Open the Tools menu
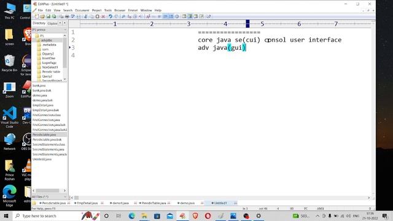The image size is (393, 221). pyautogui.click(x=108, y=10)
